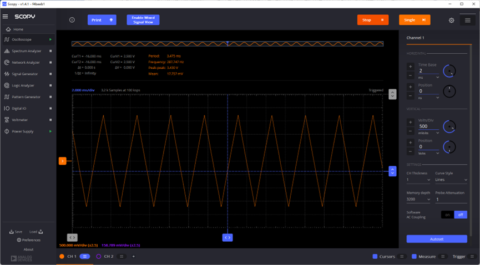Viewport: 480px width, 265px height.
Task: Click gray vertical handle near Triggered
Action: (392, 94)
